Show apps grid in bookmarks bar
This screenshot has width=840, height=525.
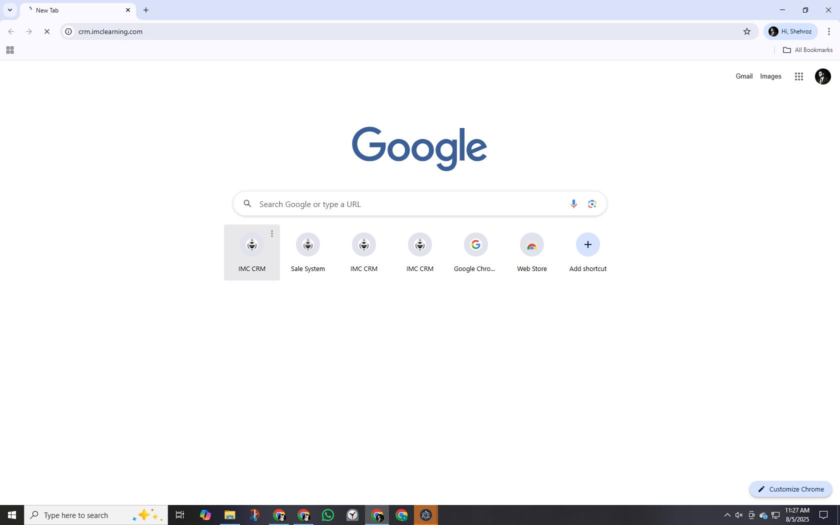pos(10,50)
